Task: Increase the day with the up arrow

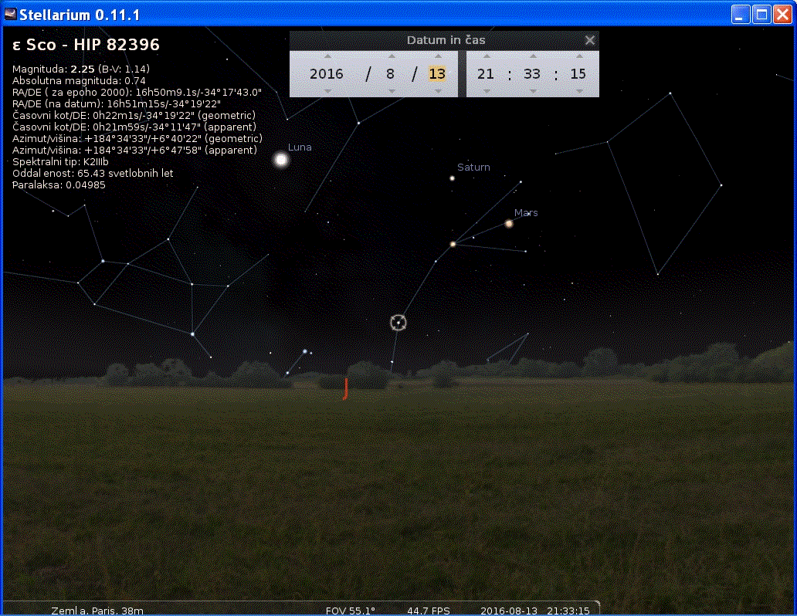Action: (x=437, y=56)
